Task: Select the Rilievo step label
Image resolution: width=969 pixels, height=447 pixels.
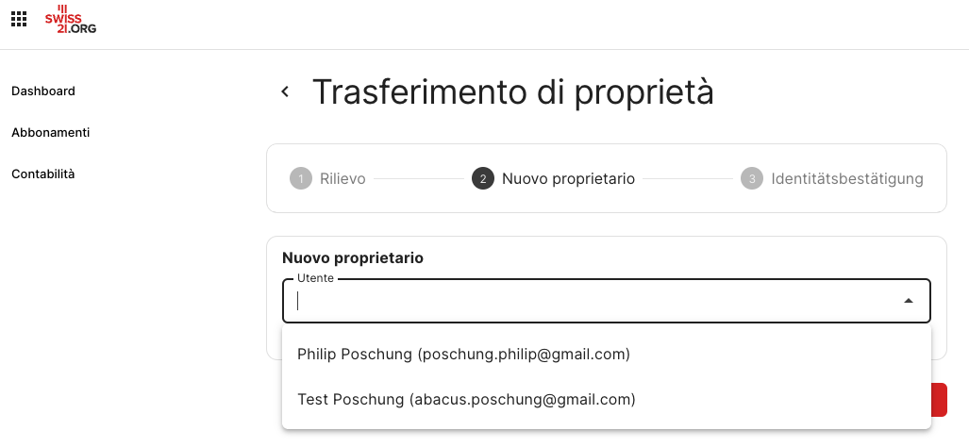Action: (342, 178)
